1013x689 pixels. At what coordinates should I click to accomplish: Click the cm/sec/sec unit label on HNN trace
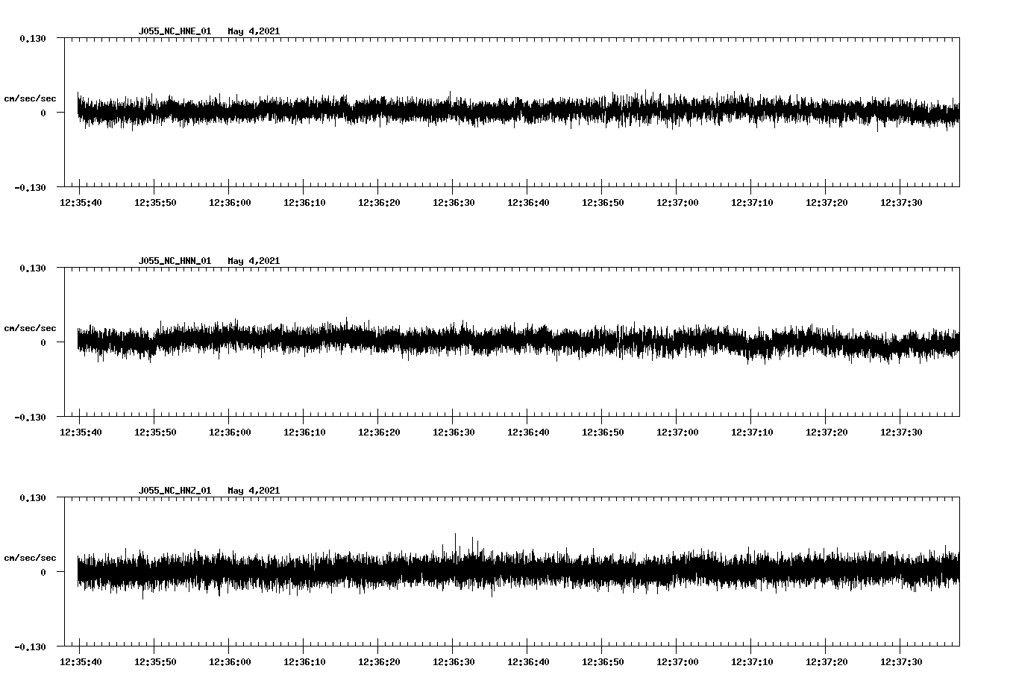coord(30,327)
